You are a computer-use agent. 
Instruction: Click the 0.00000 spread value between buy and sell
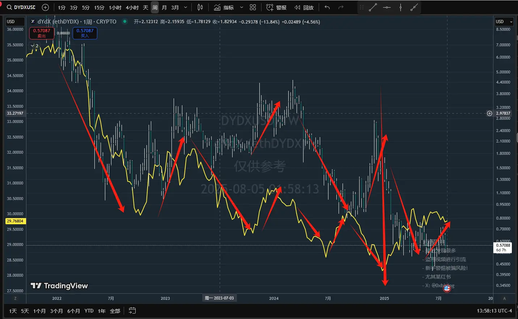(x=63, y=33)
